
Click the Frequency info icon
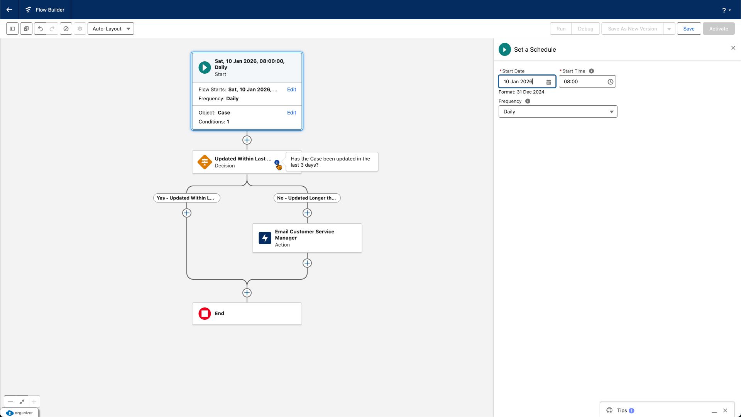point(528,101)
